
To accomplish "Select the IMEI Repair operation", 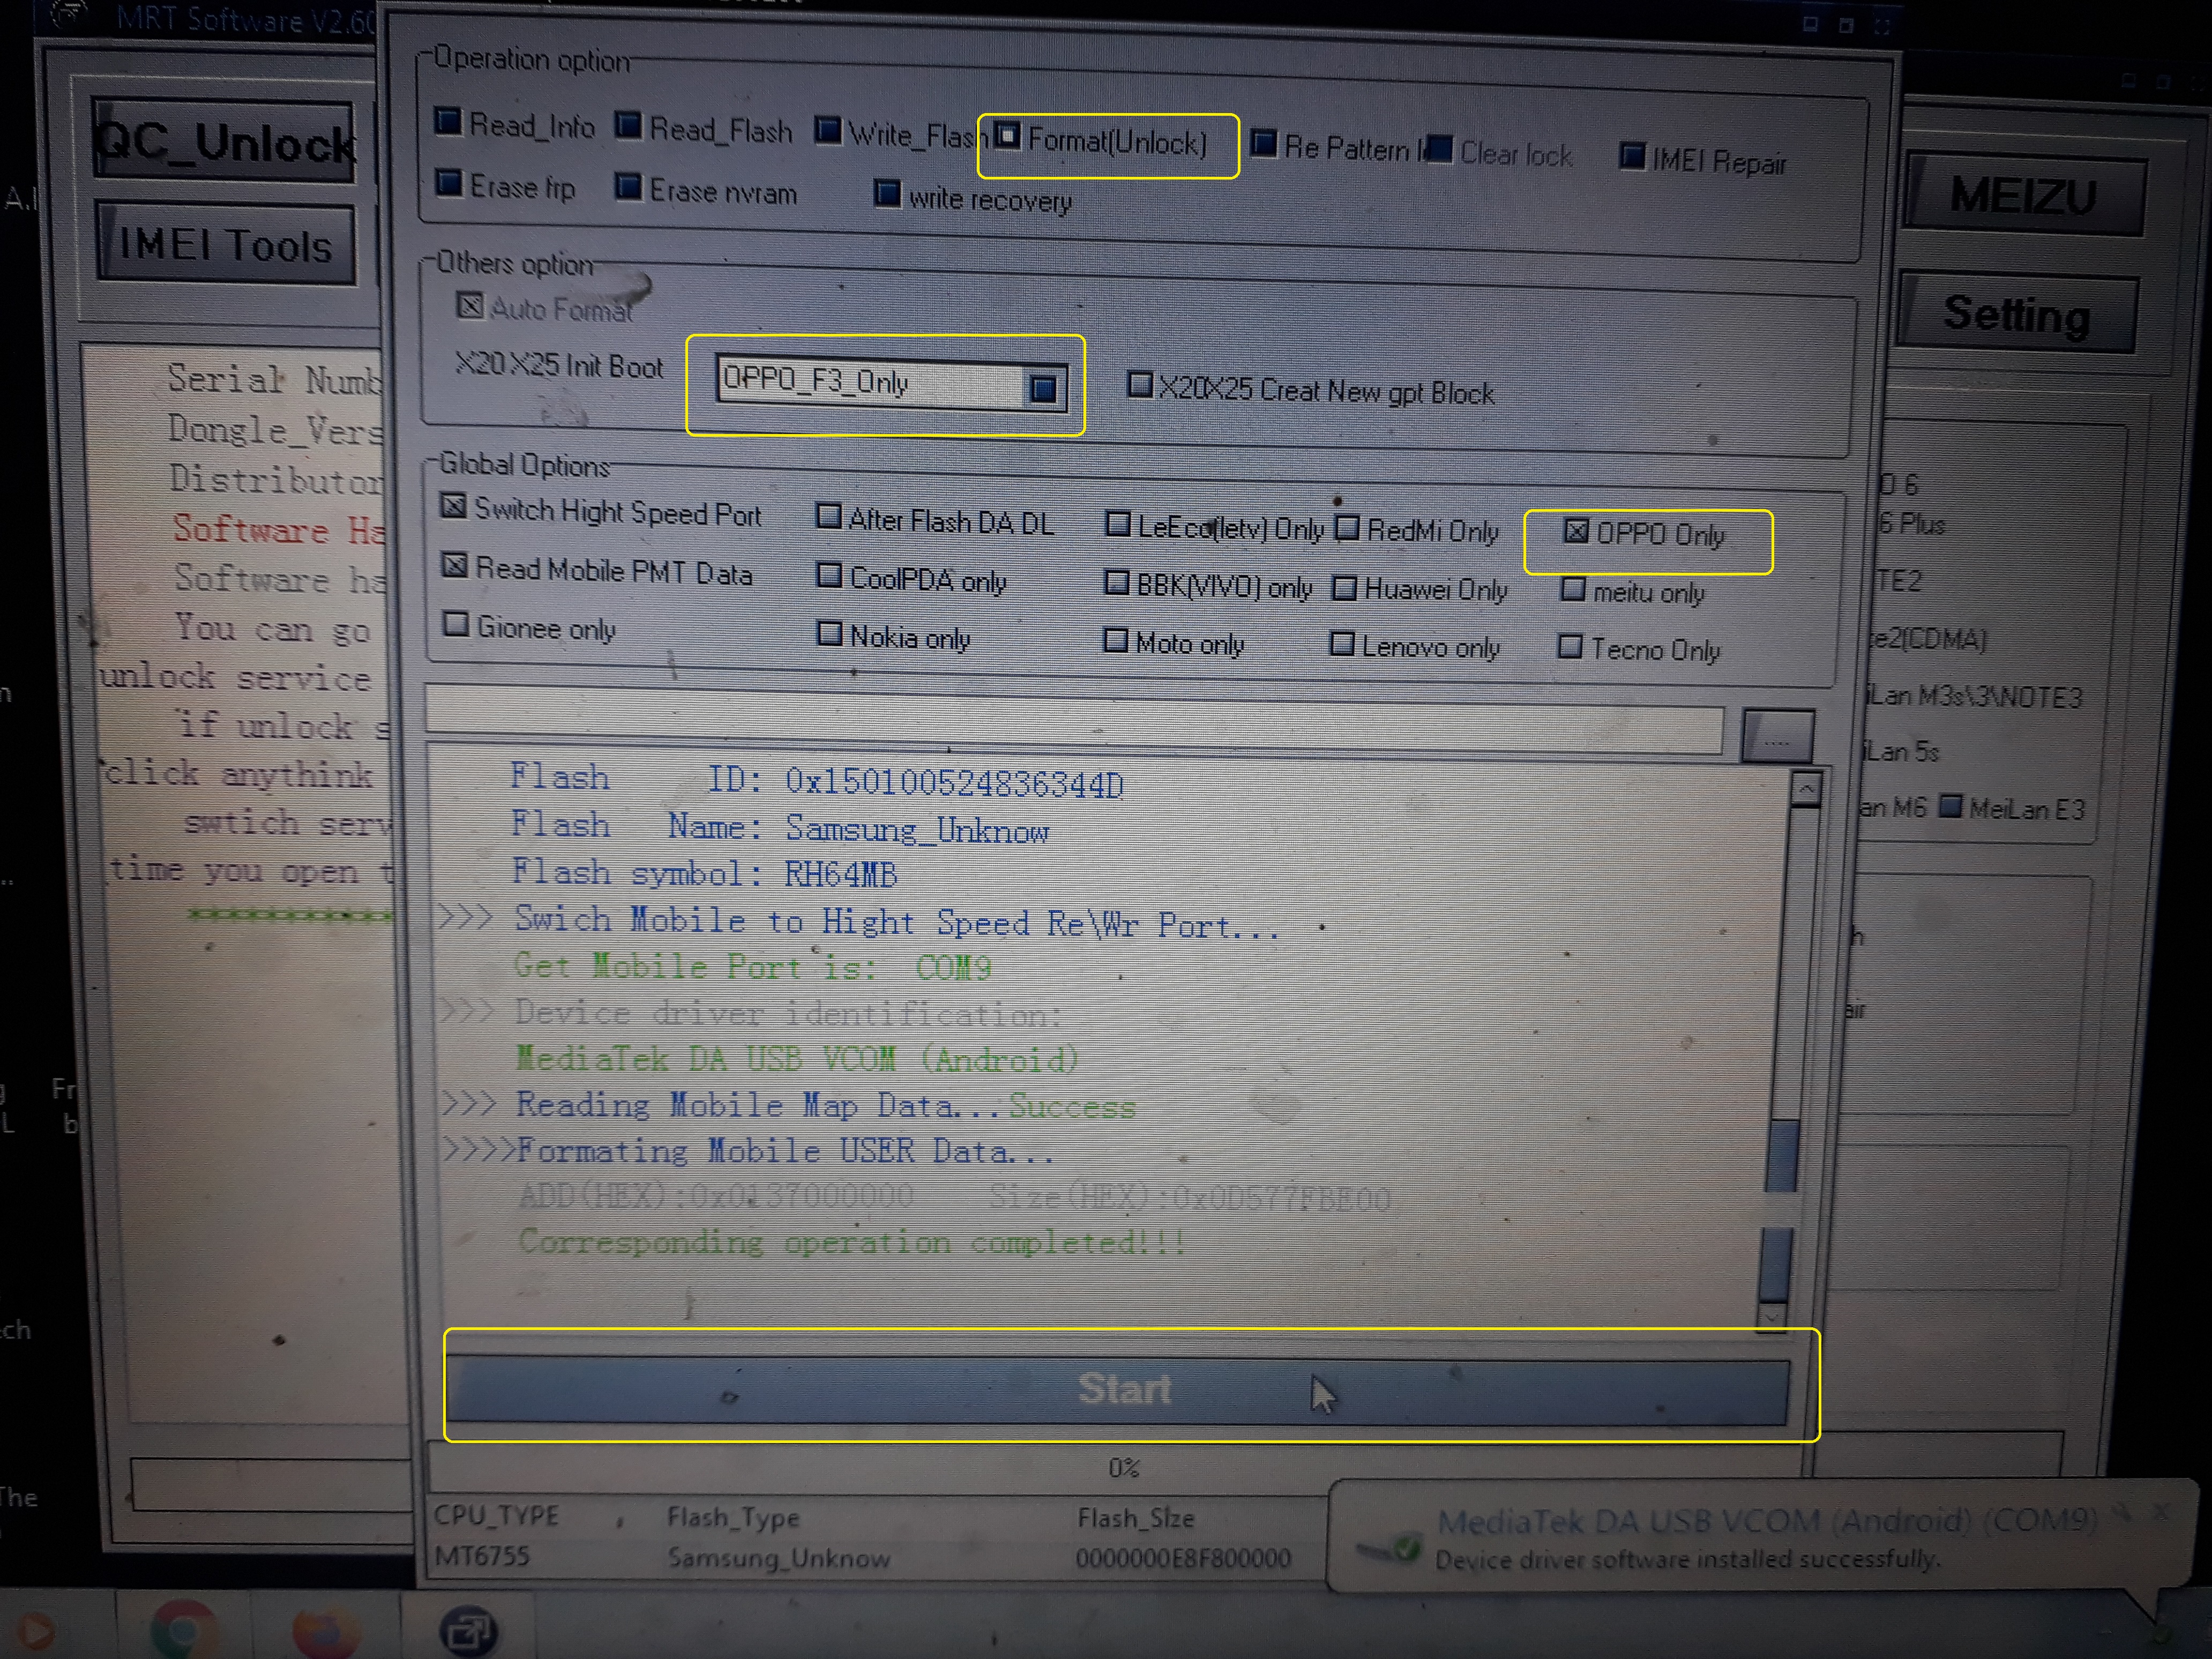I will tap(1631, 156).
